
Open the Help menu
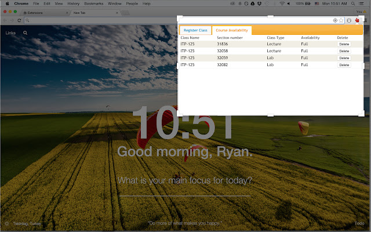pos(147,3)
